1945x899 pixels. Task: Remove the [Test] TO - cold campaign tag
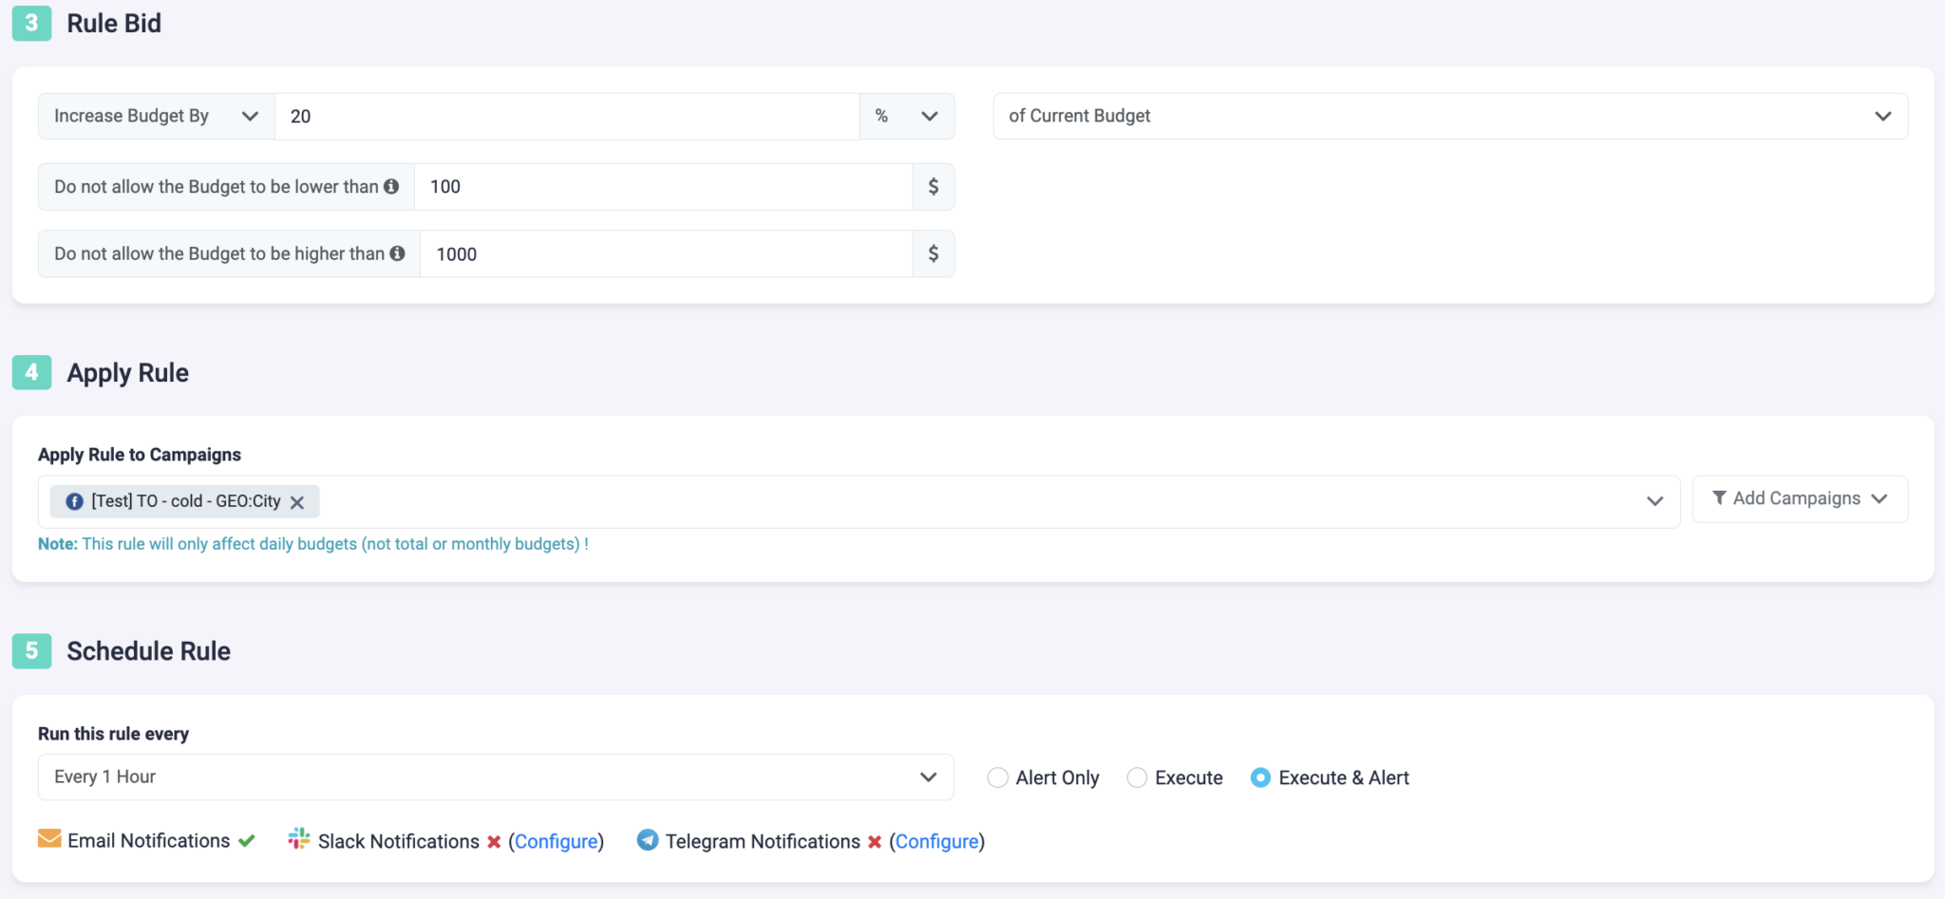click(x=298, y=501)
